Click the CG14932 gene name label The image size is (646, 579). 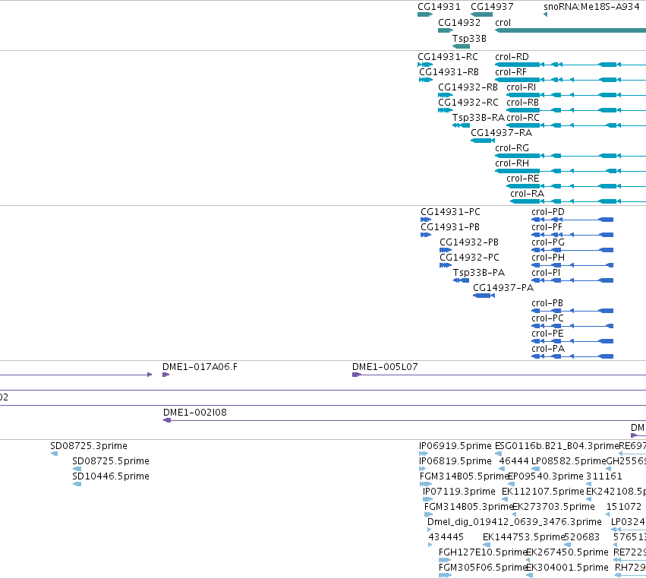[459, 23]
